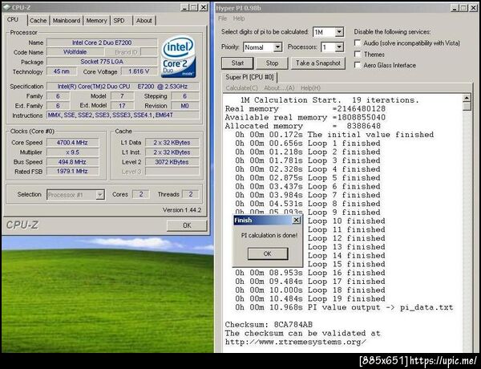Screen dimensions: 481x369
Task: Click the Technology 45 nm value
Action: pos(62,71)
